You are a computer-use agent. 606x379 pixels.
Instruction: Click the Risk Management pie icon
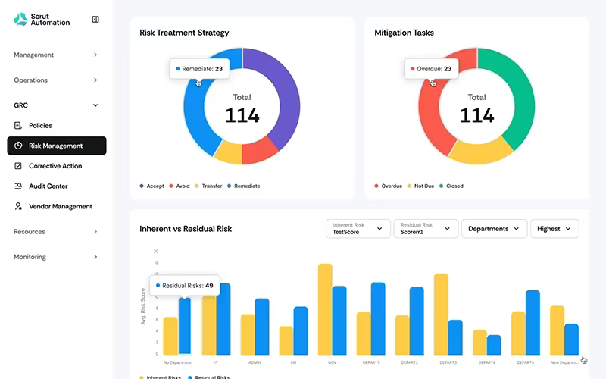[x=17, y=146]
